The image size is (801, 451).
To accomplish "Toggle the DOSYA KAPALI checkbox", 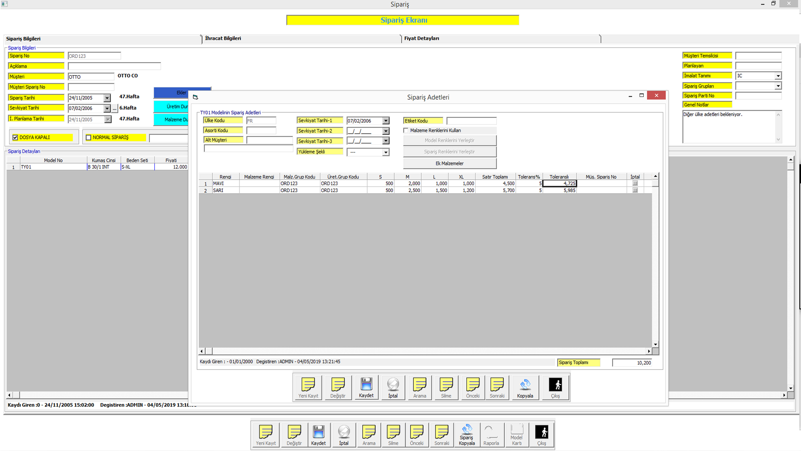I will point(15,137).
